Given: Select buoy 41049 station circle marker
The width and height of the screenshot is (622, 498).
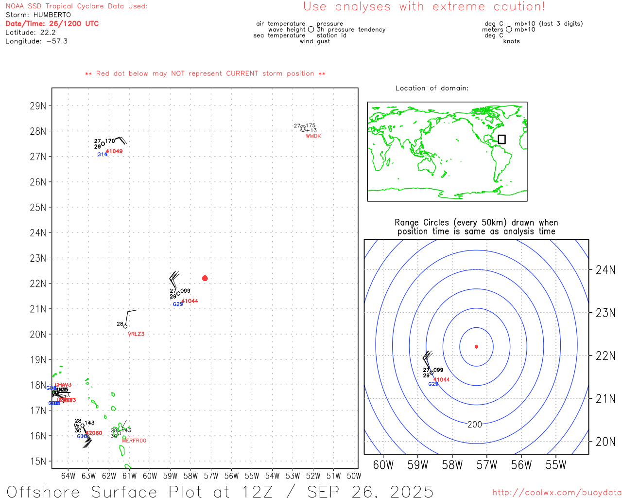Looking at the screenshot, I should [x=103, y=143].
